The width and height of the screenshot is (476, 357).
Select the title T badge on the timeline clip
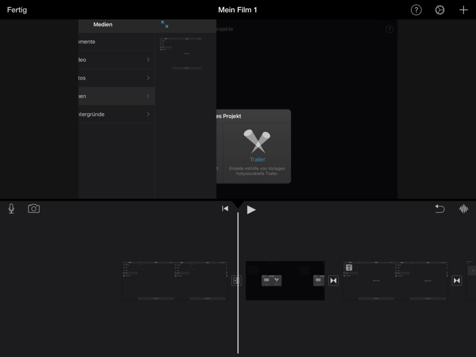click(x=349, y=267)
